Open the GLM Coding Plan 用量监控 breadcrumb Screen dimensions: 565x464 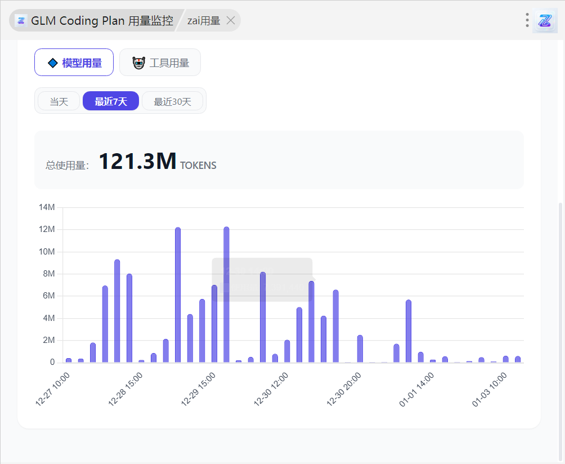coord(102,21)
